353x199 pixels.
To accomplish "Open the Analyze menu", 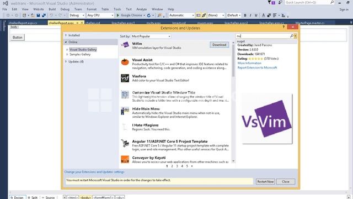I will point(142,9).
